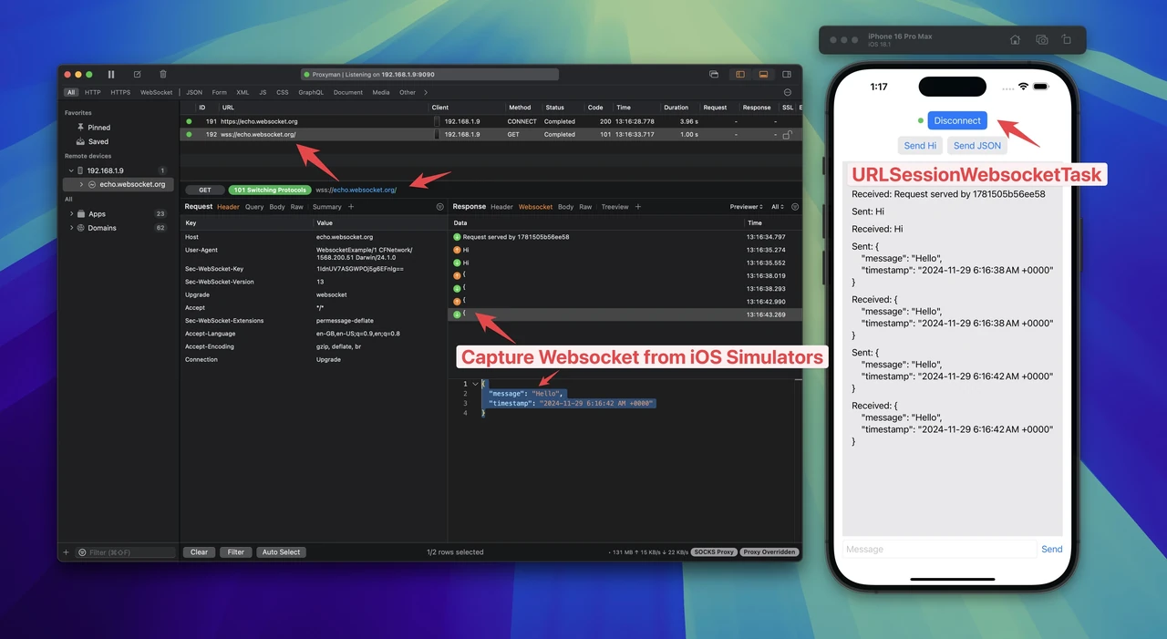
Task: Click the simulator screenshot camera icon
Action: (1041, 40)
